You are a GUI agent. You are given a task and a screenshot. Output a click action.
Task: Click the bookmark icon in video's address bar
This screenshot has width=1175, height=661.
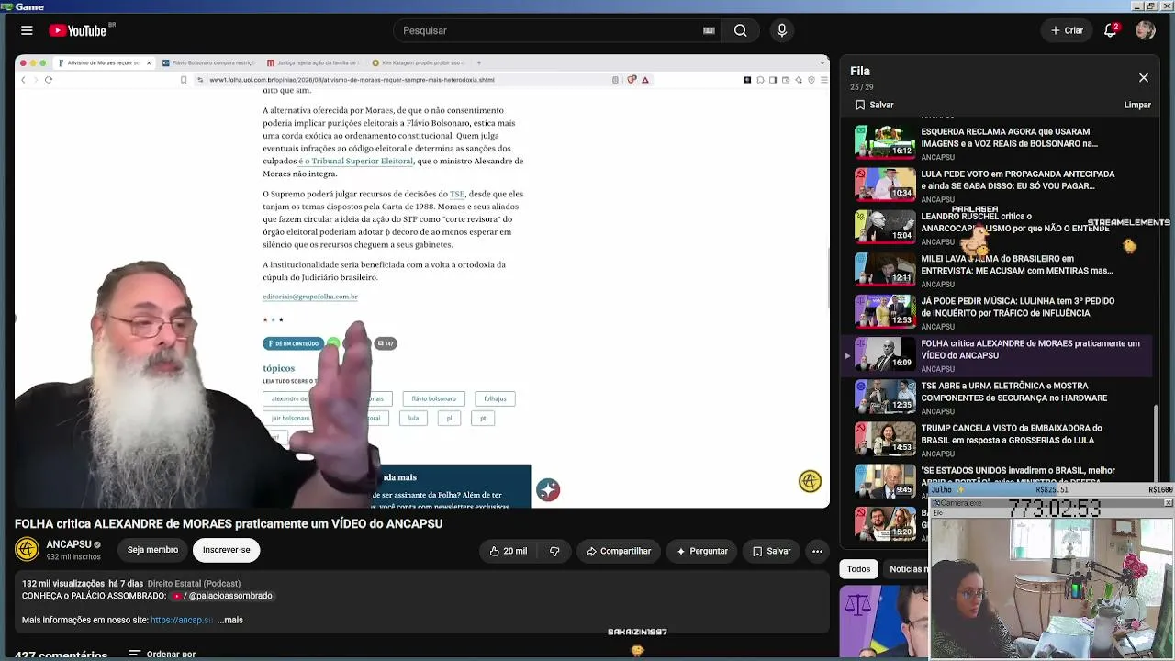[x=184, y=80]
